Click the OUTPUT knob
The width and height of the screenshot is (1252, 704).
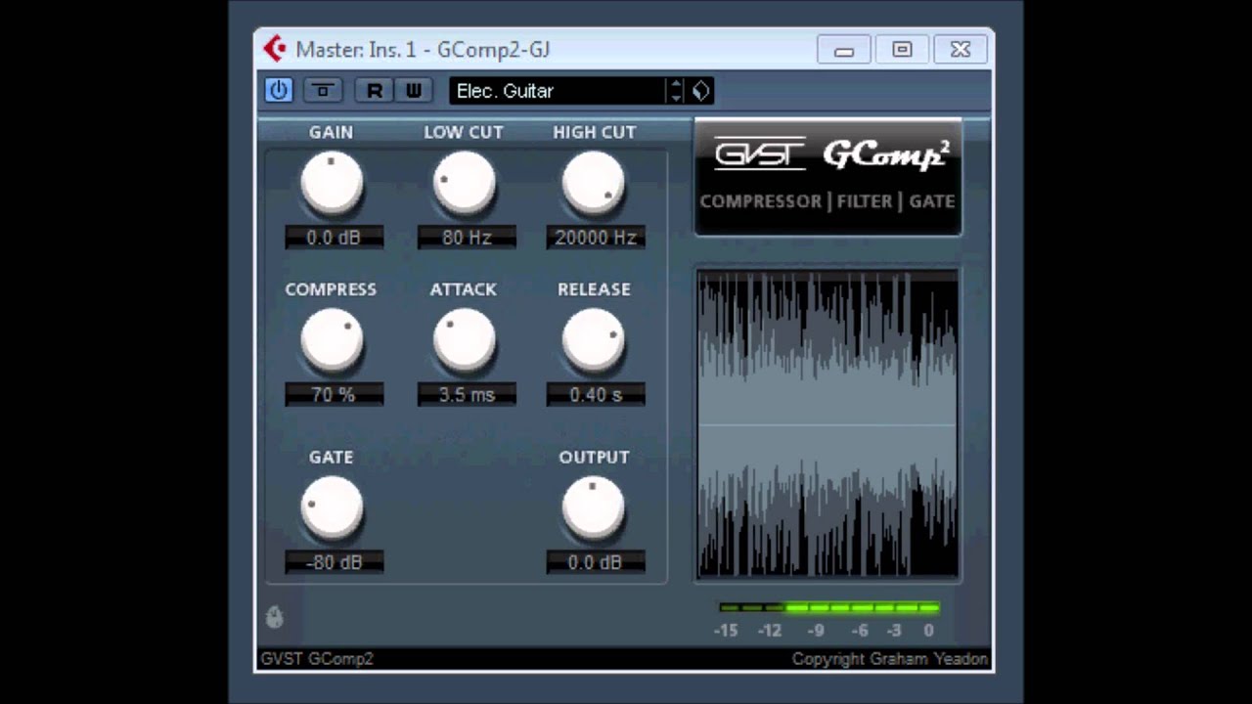point(594,508)
